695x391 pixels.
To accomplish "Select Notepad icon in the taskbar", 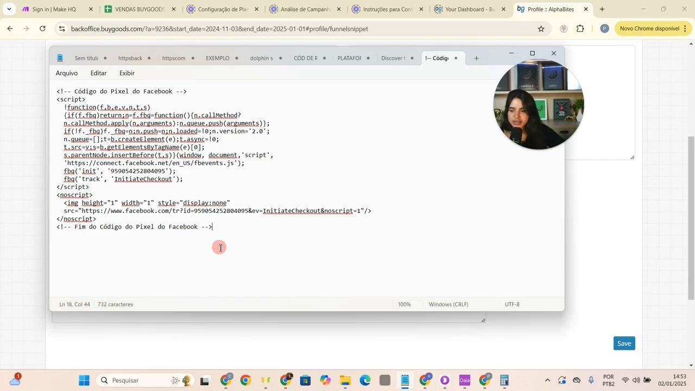I will pyautogui.click(x=405, y=381).
